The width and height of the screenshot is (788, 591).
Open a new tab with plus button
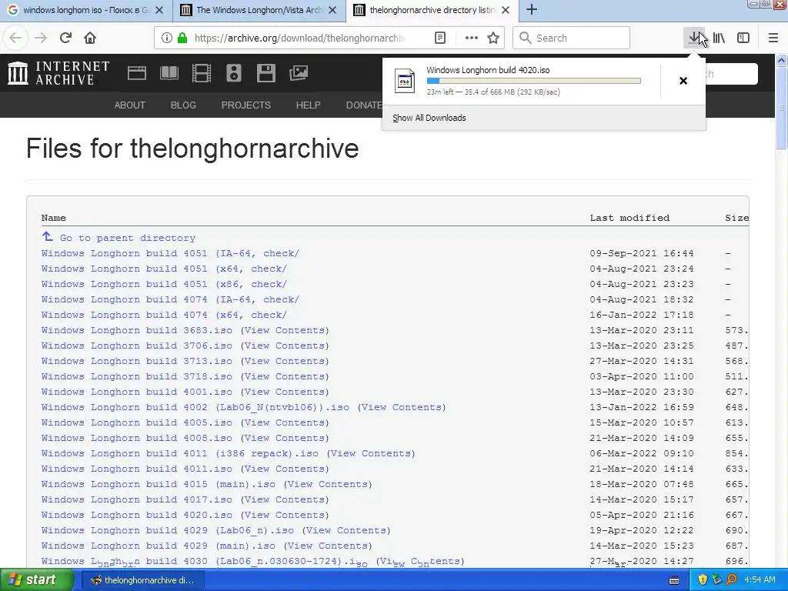click(x=532, y=9)
